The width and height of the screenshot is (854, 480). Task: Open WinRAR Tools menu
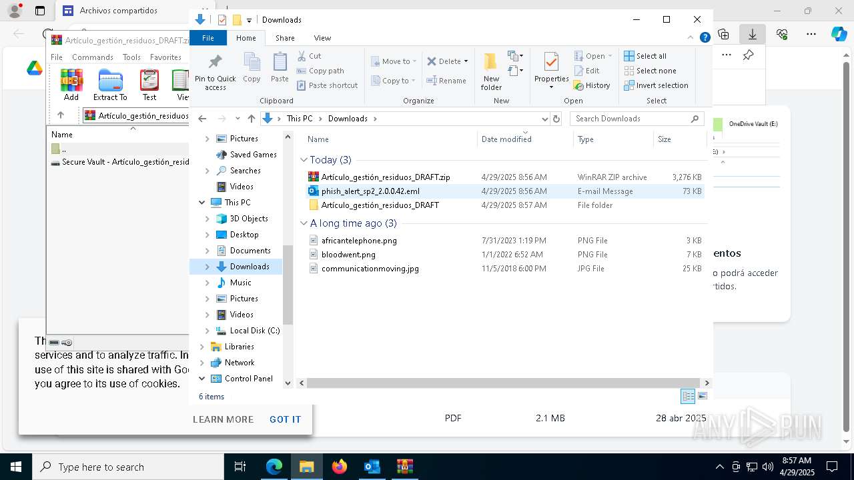[131, 57]
